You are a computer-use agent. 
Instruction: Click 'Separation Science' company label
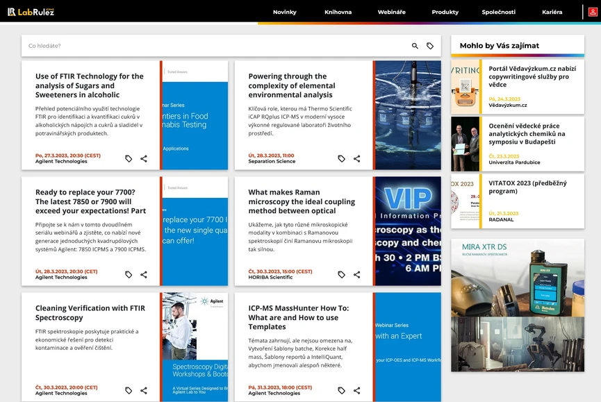[272, 161]
